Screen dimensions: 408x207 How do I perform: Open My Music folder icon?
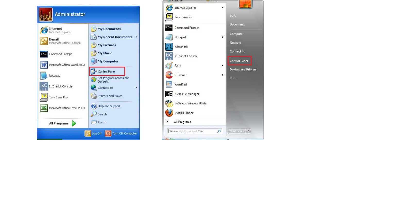[x=93, y=53]
